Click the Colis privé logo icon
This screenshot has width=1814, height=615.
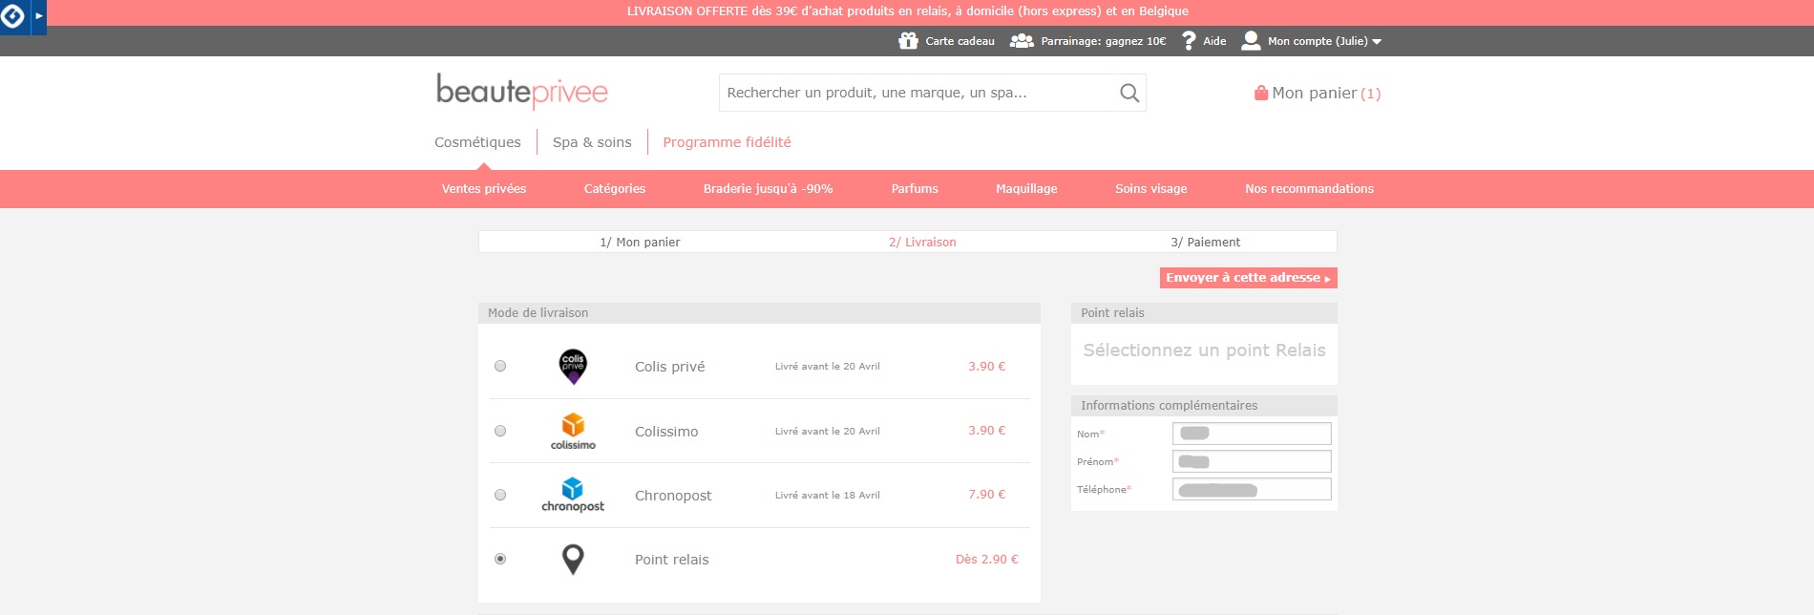tap(573, 366)
